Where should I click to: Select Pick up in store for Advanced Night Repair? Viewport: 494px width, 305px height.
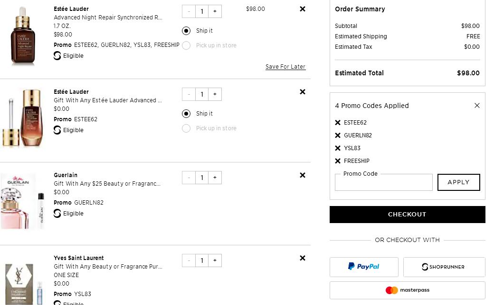tap(186, 45)
